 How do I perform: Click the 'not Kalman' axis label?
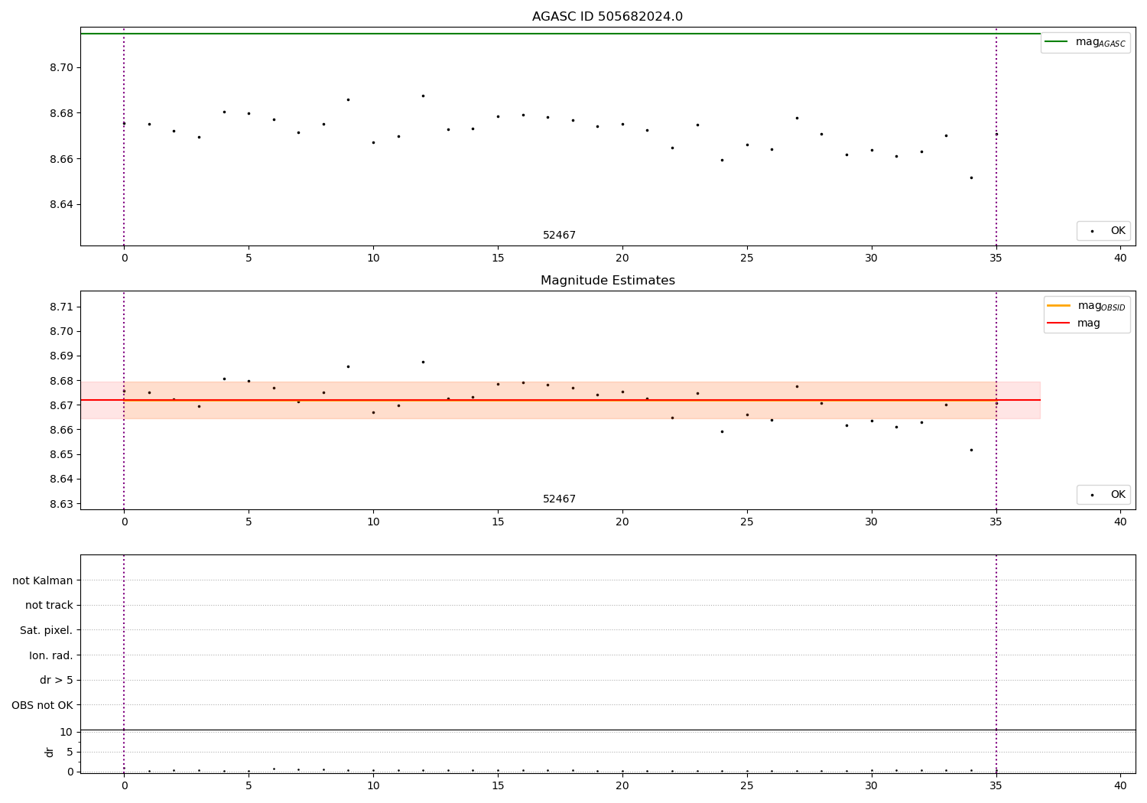click(43, 580)
